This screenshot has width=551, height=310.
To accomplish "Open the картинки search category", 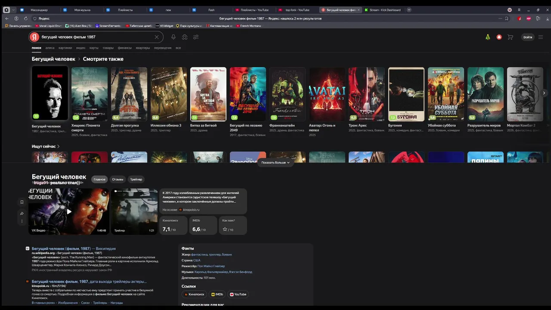I will coord(65,48).
